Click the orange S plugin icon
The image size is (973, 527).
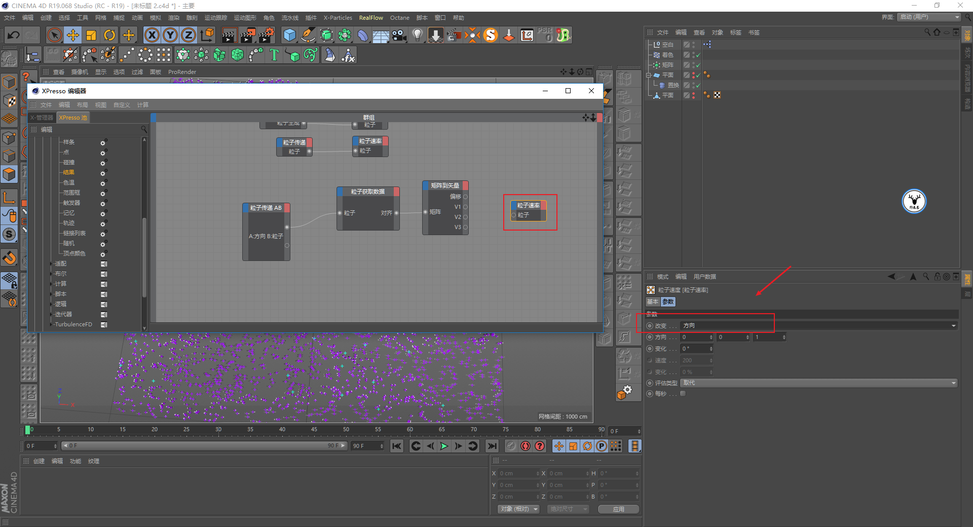coord(491,35)
